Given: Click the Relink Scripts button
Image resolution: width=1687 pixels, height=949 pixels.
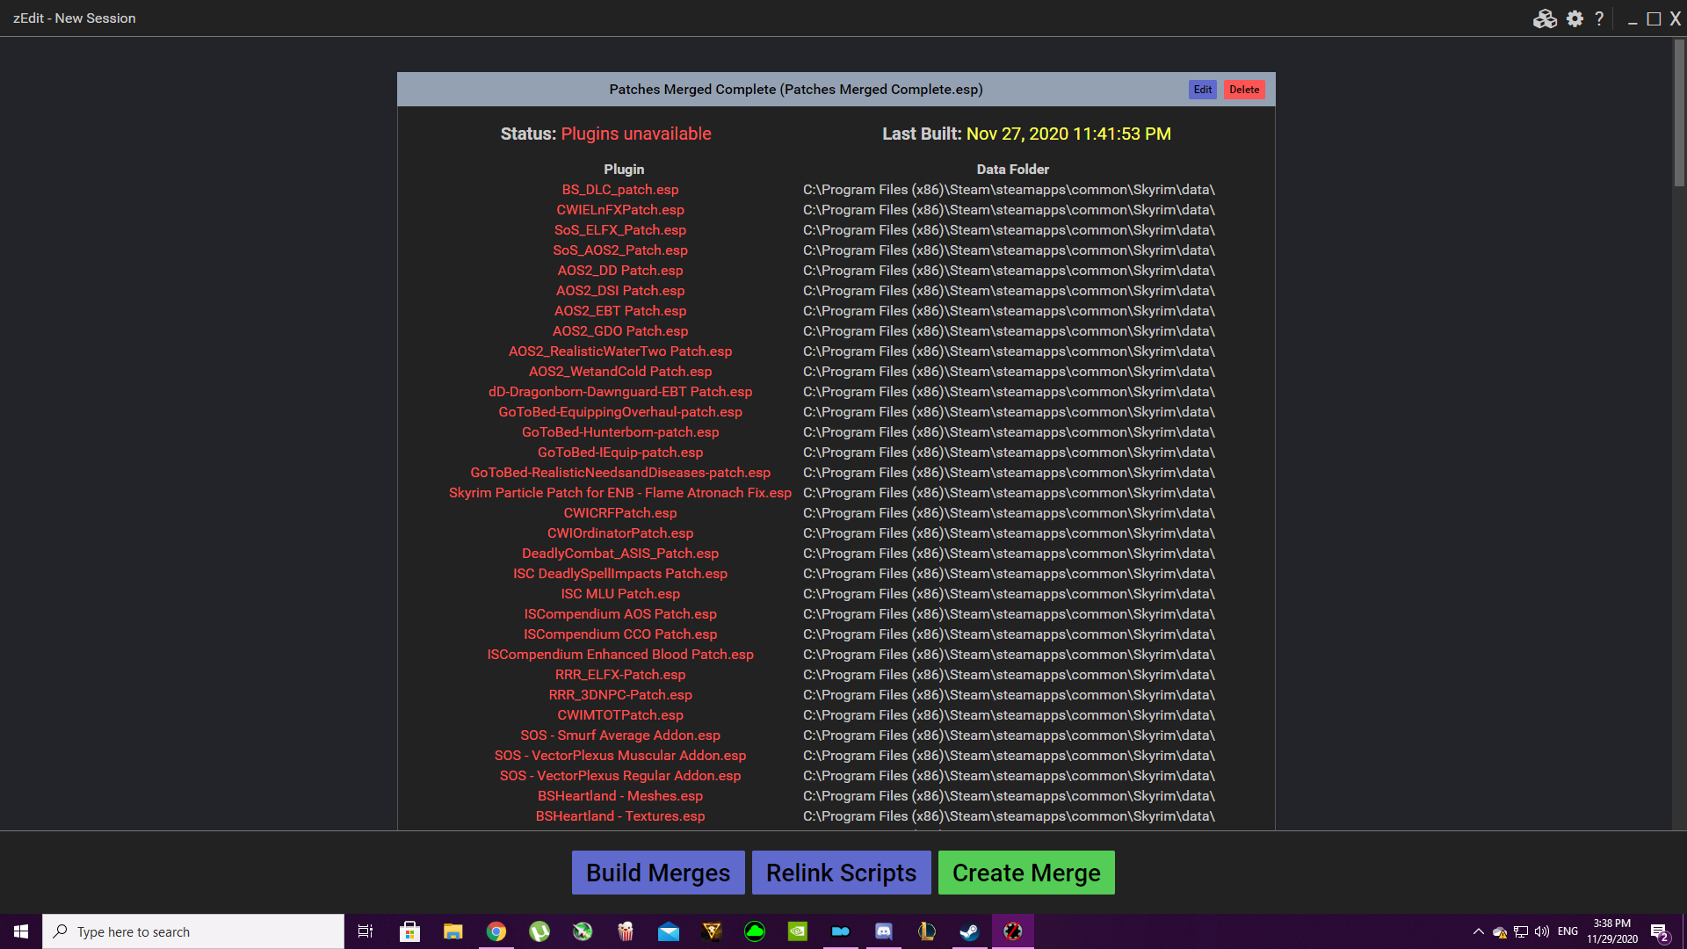Looking at the screenshot, I should 841,873.
